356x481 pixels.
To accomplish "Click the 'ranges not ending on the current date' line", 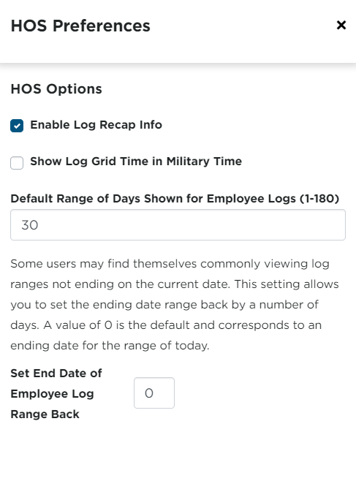I will point(175,284).
